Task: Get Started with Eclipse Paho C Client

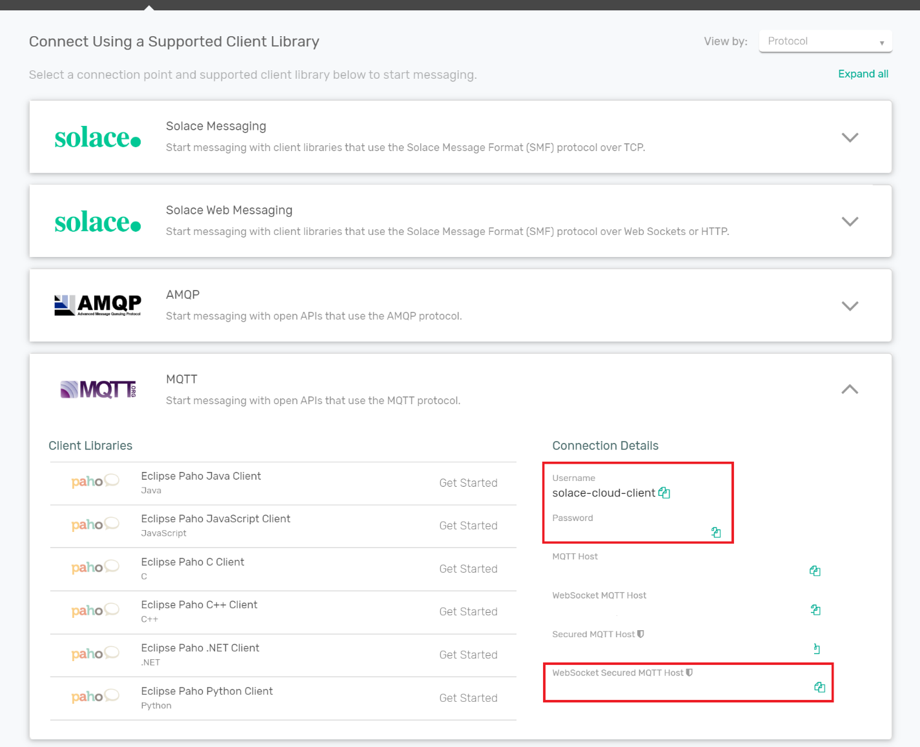Action: click(468, 569)
